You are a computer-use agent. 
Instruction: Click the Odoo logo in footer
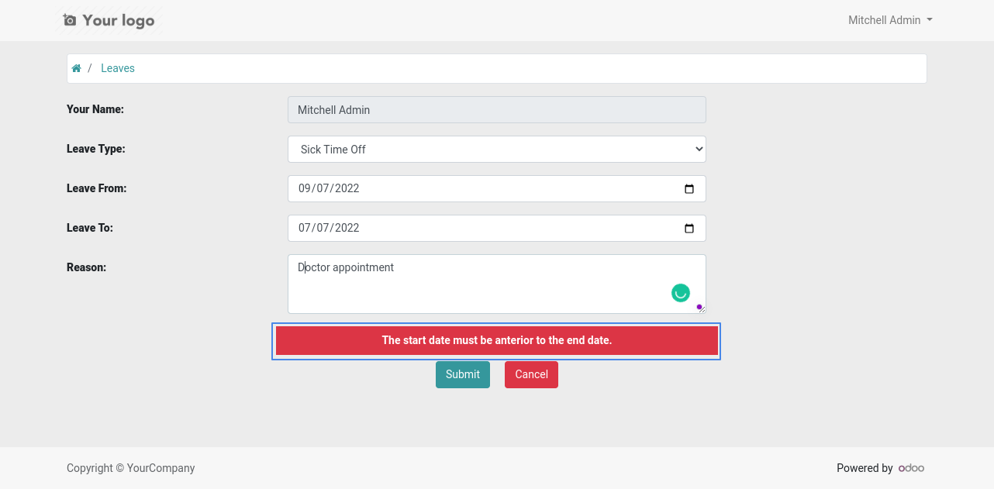(x=911, y=468)
